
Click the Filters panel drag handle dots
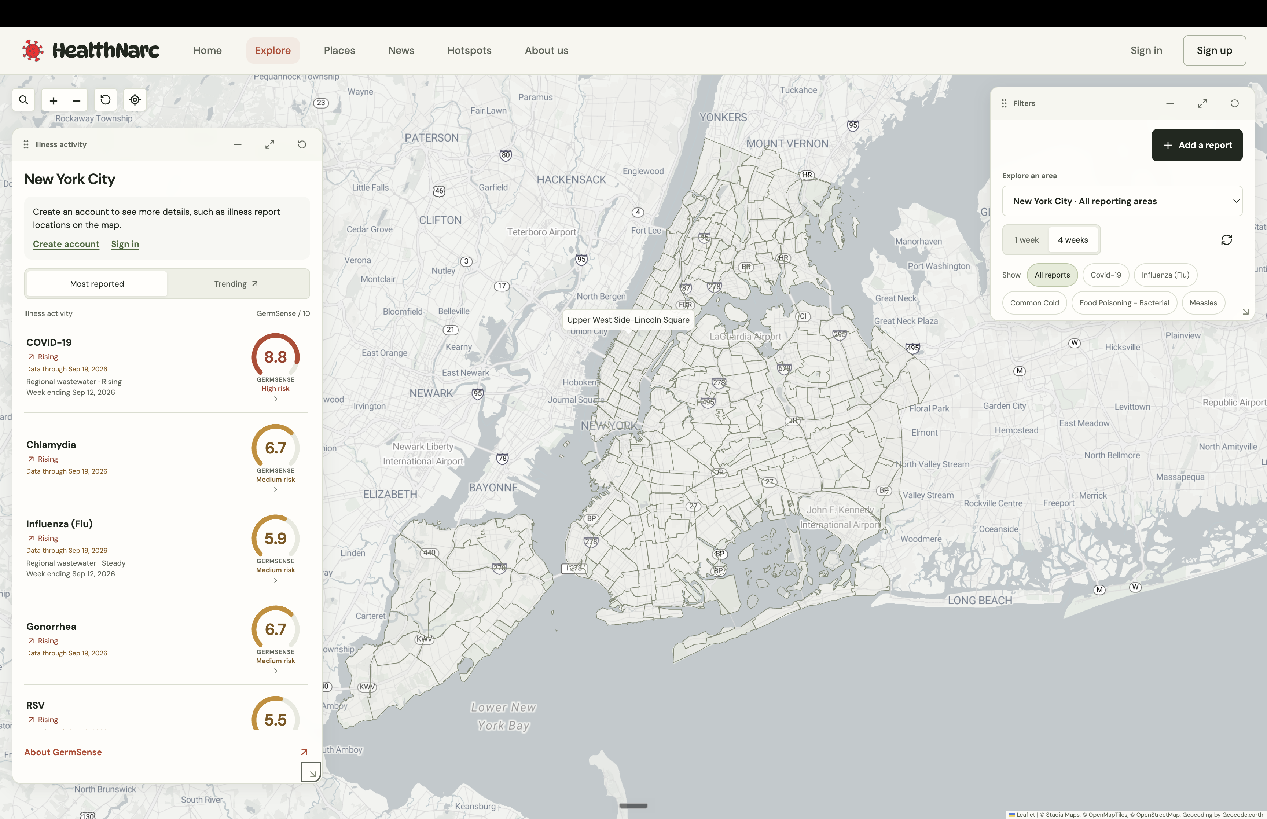click(1004, 103)
